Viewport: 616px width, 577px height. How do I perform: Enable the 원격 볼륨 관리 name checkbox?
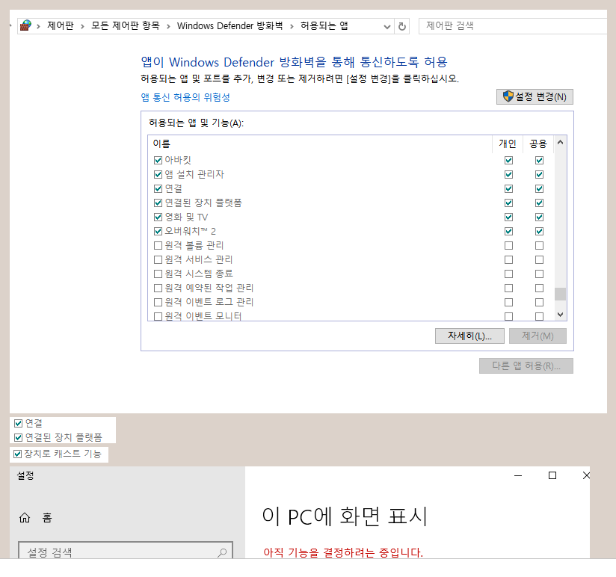158,245
